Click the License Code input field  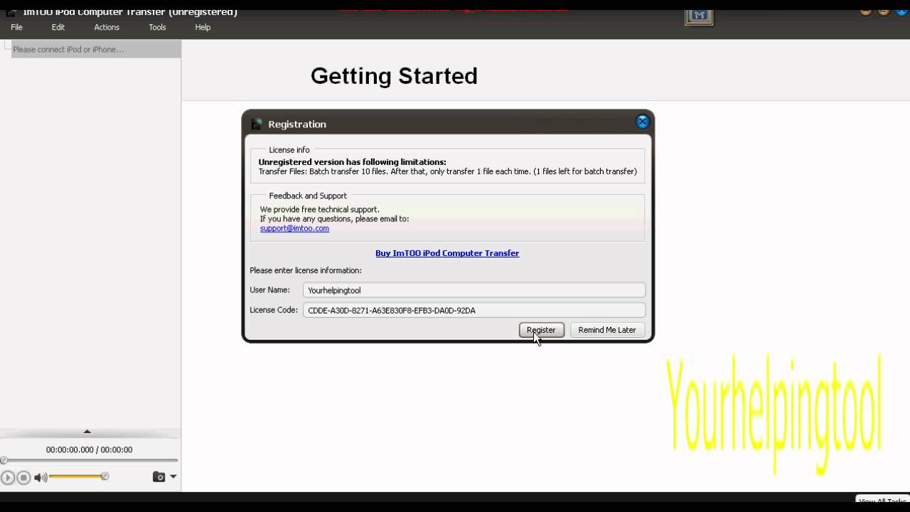pyautogui.click(x=474, y=310)
